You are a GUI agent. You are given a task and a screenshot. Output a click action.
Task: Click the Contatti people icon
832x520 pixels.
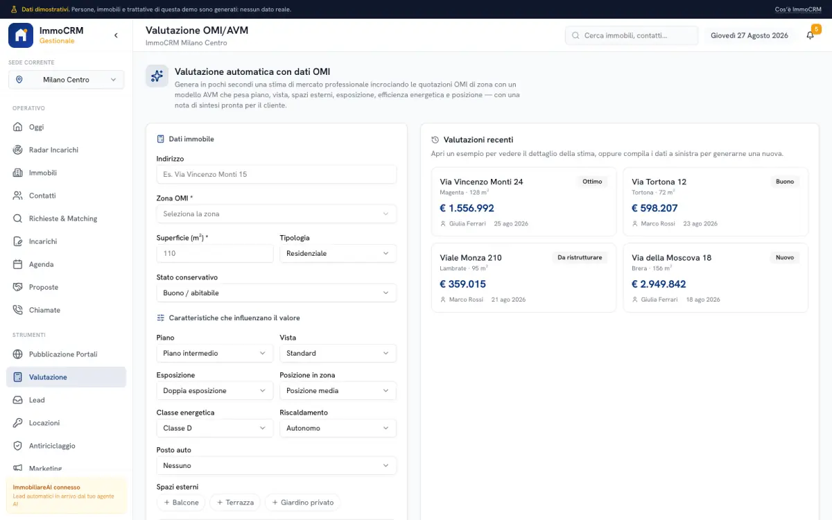pyautogui.click(x=18, y=196)
